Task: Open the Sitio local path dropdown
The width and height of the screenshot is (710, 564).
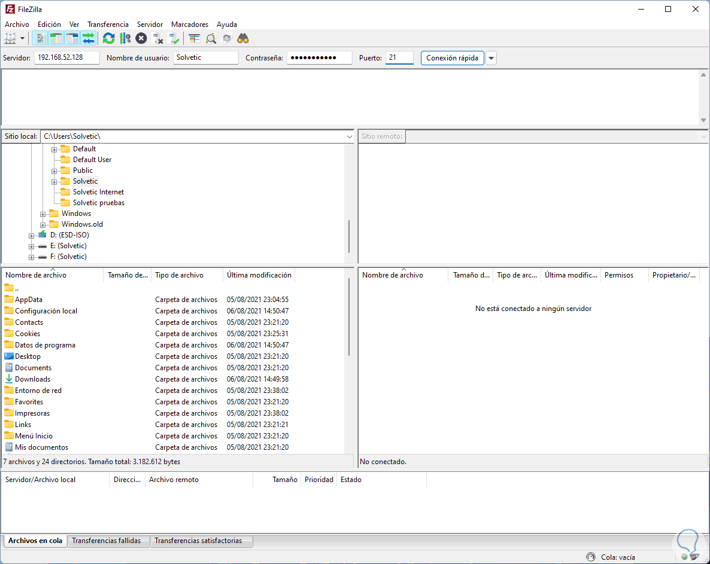Action: pyautogui.click(x=349, y=136)
